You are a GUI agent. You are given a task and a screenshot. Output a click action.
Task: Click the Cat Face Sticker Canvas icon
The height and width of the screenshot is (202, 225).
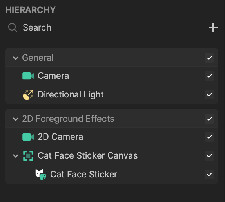pyautogui.click(x=28, y=156)
